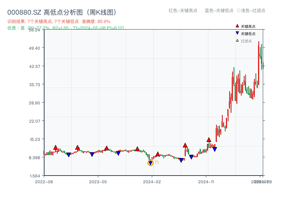Click the 关键高点 legend label
The image size is (292, 219).
pos(248,26)
